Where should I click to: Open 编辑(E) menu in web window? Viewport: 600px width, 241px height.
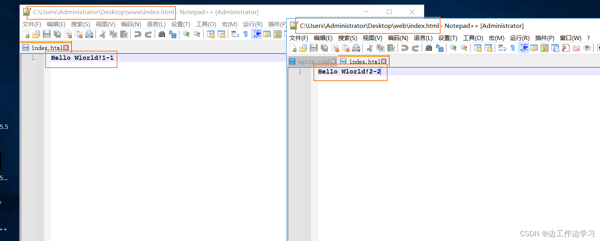click(x=323, y=38)
